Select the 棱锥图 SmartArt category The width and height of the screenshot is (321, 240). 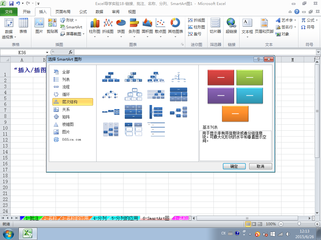73,124
